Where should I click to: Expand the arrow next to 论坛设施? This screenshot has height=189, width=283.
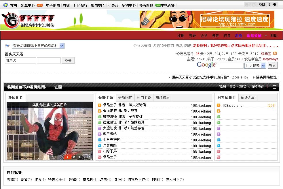click(266, 36)
